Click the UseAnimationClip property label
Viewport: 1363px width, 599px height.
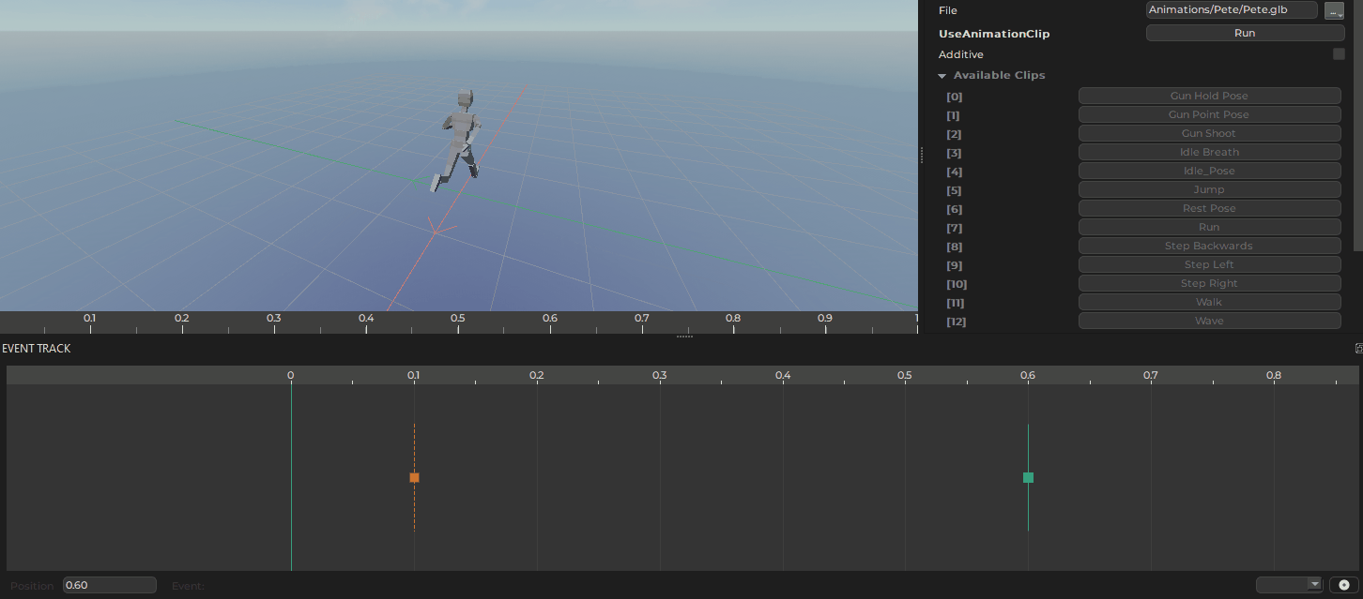click(x=994, y=34)
